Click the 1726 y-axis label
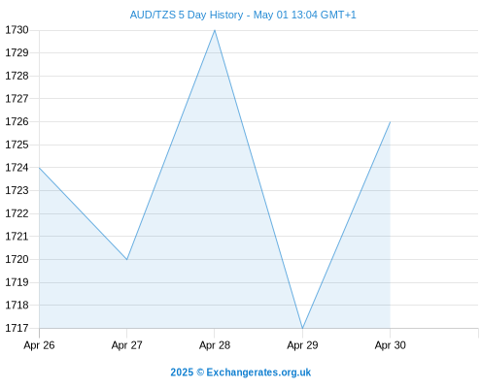This screenshot has height=388, width=481. point(17,121)
